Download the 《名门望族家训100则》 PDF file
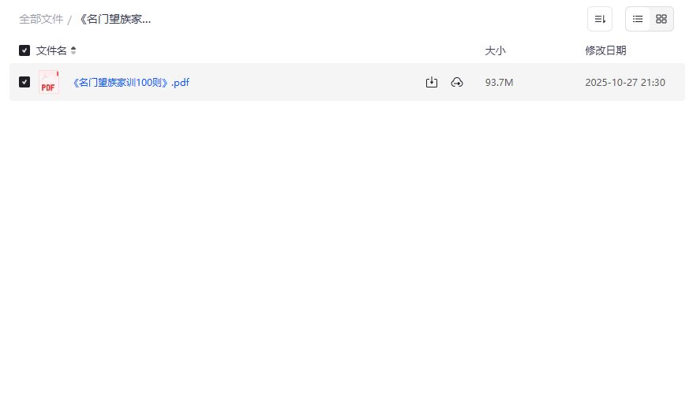This screenshot has width=693, height=409. click(432, 82)
